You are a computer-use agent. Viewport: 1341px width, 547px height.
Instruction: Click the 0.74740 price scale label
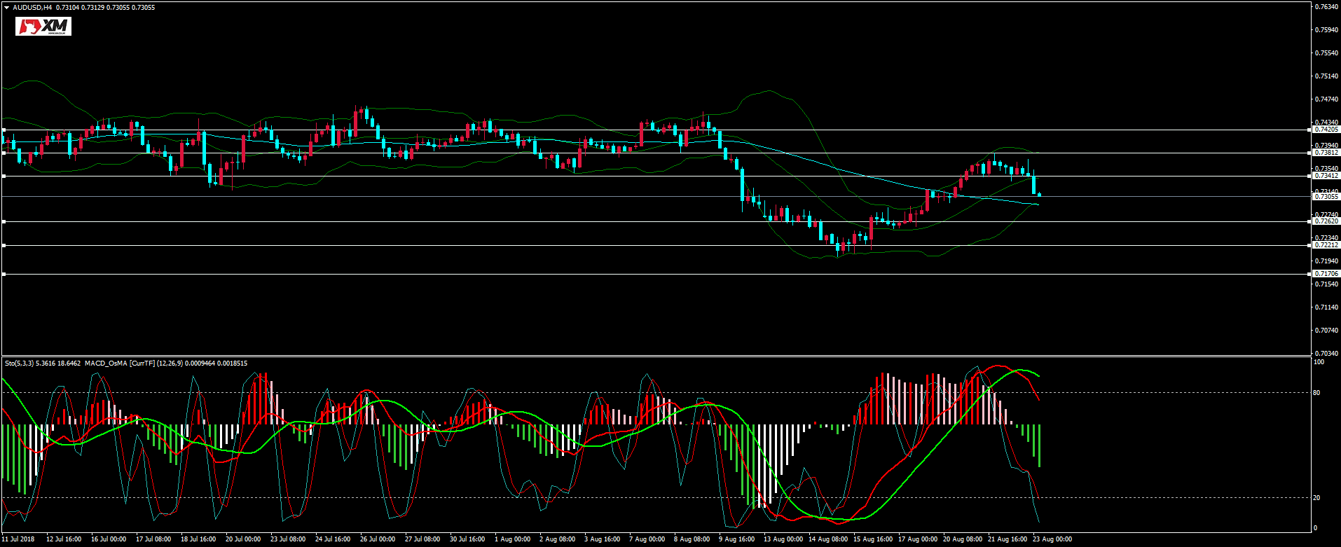point(1328,99)
